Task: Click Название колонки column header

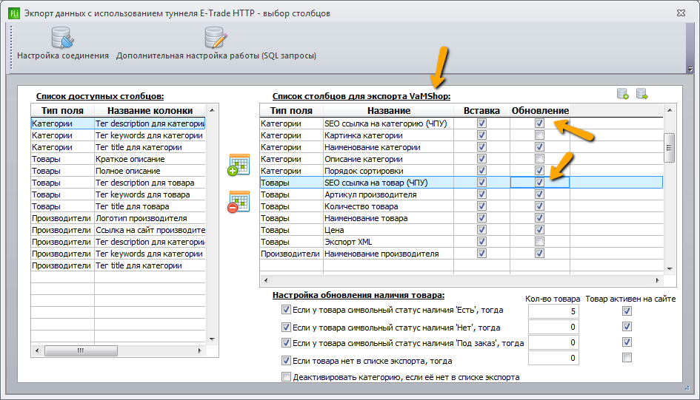Action: pyautogui.click(x=150, y=110)
